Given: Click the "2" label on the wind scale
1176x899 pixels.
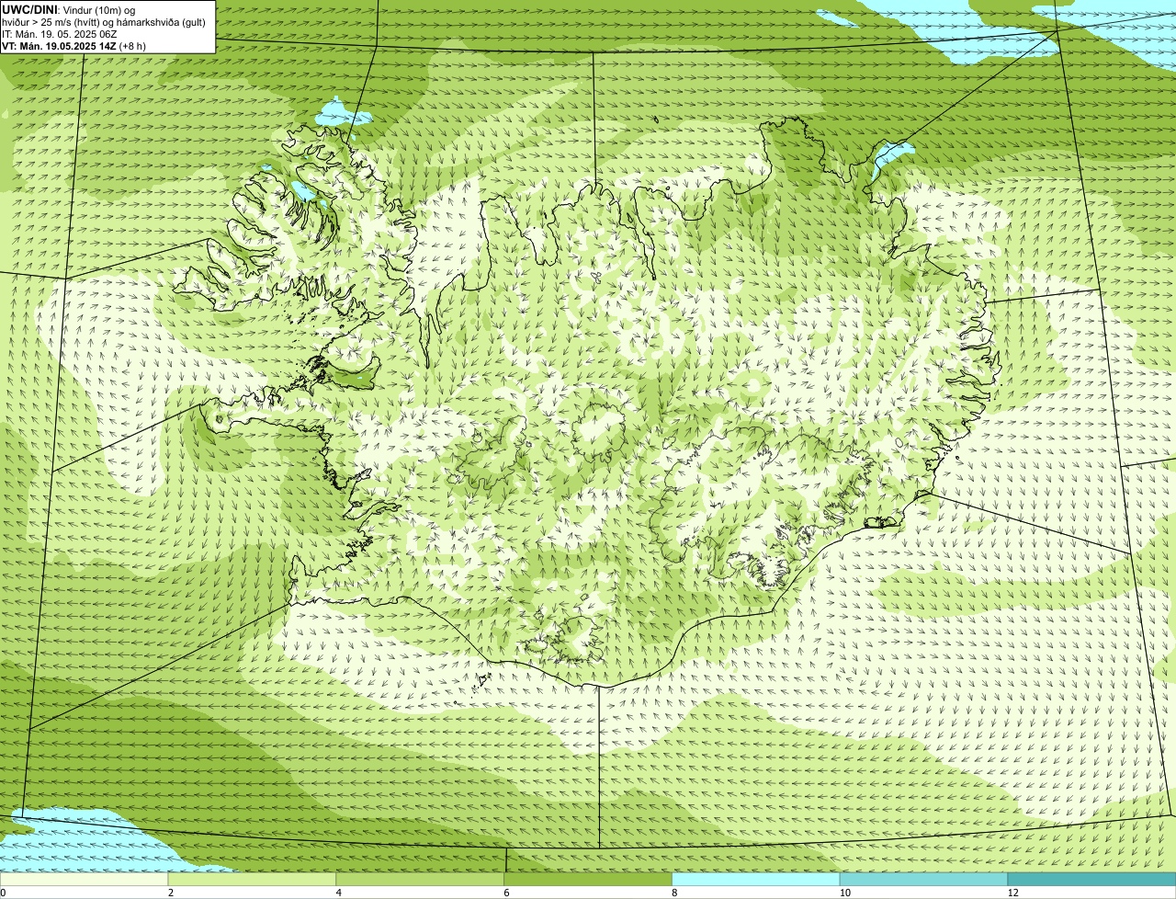Looking at the screenshot, I should [x=171, y=893].
